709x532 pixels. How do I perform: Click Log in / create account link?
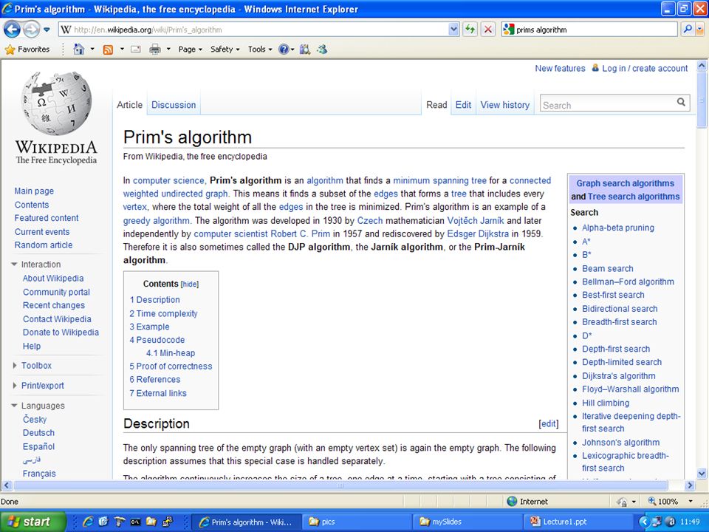click(x=645, y=68)
